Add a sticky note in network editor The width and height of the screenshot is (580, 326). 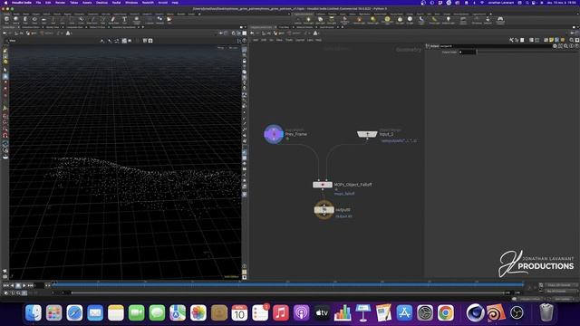click(551, 40)
